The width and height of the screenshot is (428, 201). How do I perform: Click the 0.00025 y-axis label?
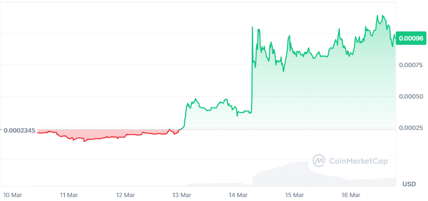411,128
